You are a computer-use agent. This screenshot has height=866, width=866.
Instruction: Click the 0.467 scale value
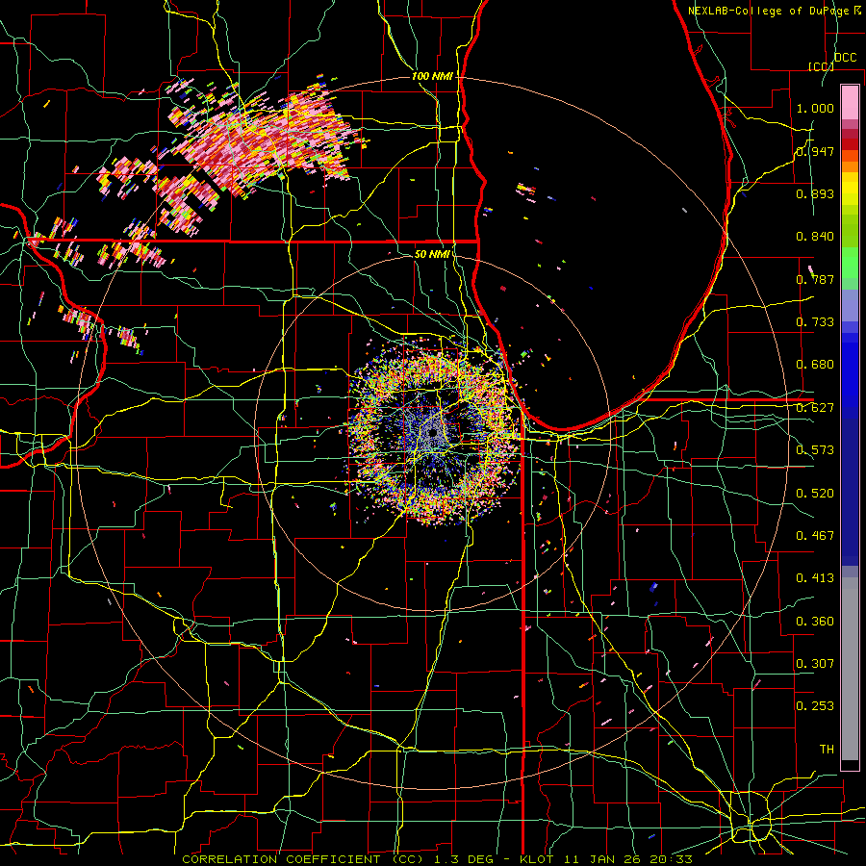(815, 536)
